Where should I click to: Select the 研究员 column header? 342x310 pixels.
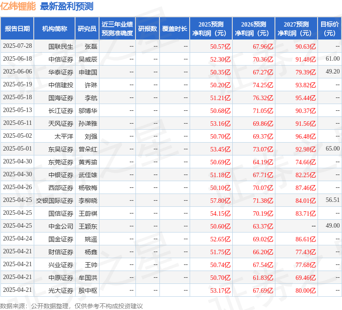[x=87, y=29]
